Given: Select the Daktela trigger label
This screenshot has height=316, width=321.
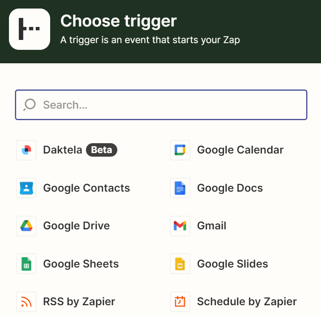Looking at the screenshot, I should point(62,150).
